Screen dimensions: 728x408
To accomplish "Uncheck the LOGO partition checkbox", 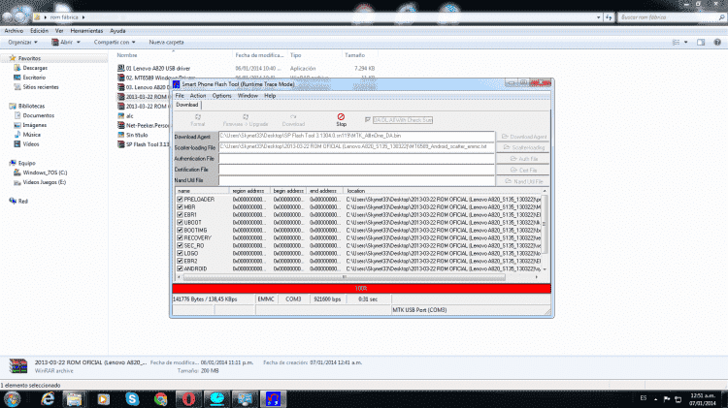I will (x=180, y=254).
